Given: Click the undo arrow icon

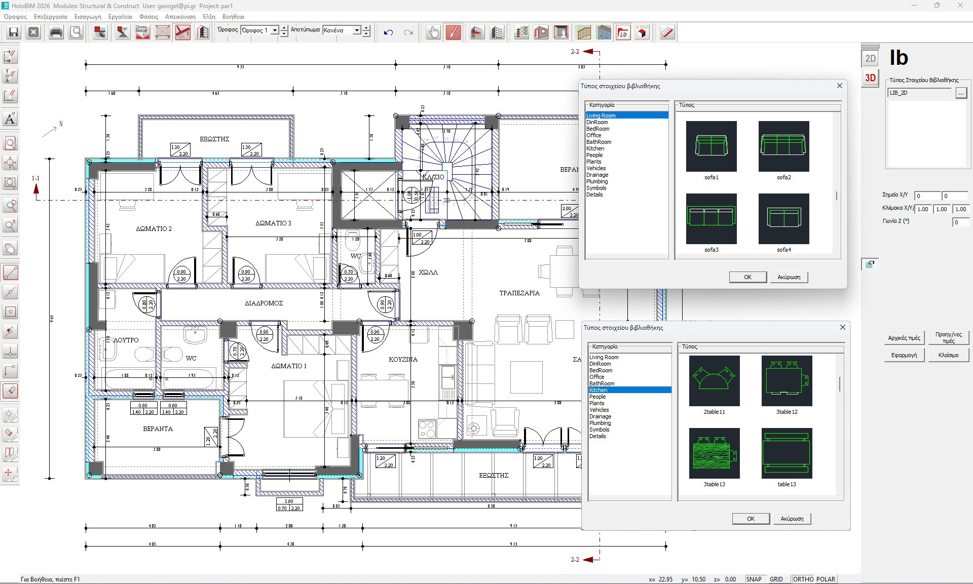Looking at the screenshot, I should click(388, 33).
